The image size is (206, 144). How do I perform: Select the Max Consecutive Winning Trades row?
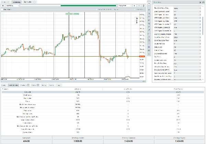tap(103, 117)
